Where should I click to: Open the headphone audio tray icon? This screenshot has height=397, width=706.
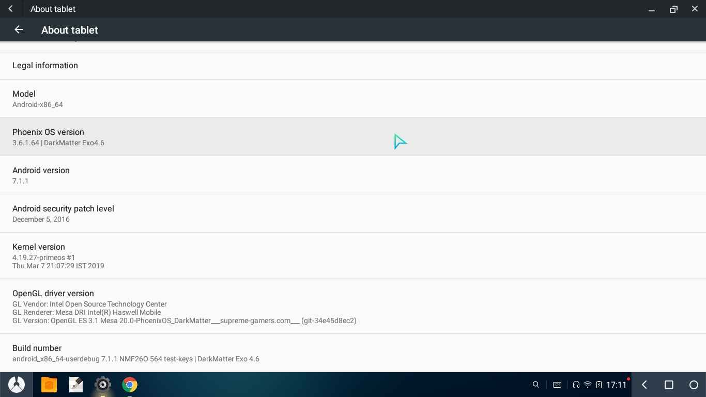[576, 385]
